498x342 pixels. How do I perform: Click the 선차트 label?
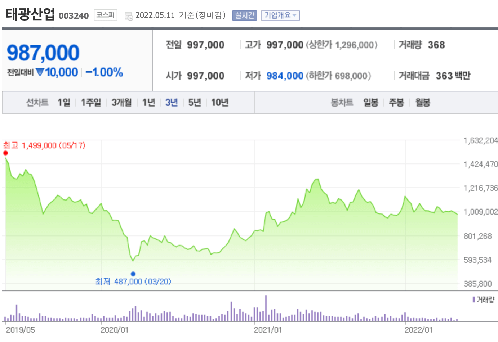(x=37, y=103)
